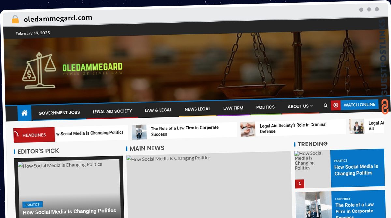Screen dimensions: 391x218
Task: Expand the About Us dropdown menu
Action: point(300,106)
